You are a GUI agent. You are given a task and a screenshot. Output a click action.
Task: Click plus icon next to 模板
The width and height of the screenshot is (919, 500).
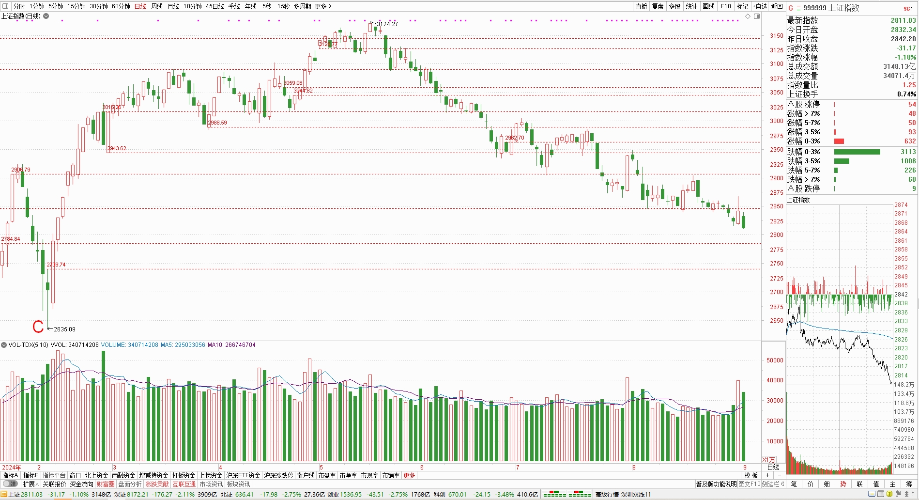[x=767, y=475]
